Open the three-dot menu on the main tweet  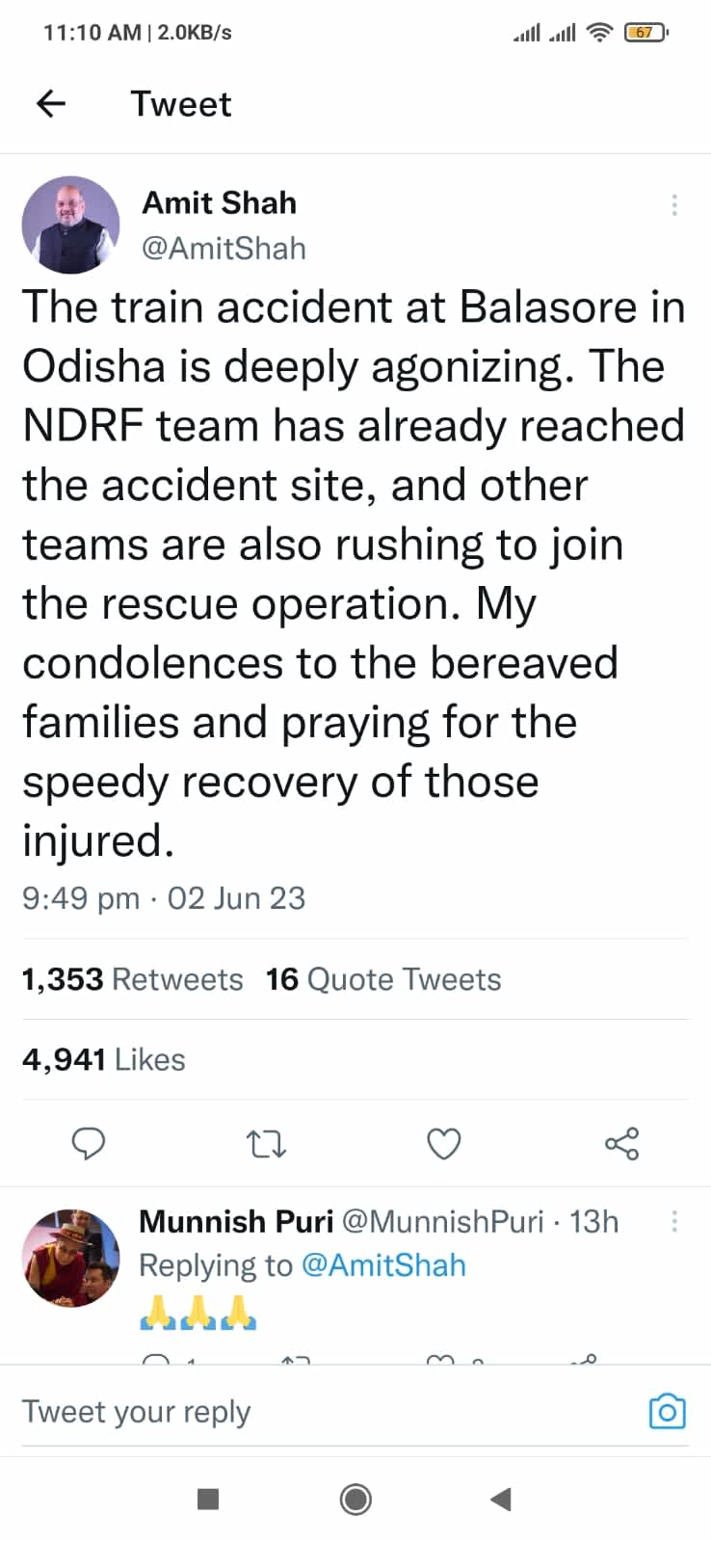(674, 204)
